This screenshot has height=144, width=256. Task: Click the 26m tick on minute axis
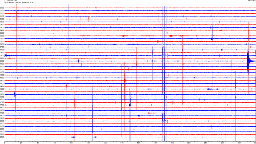point(222,143)
